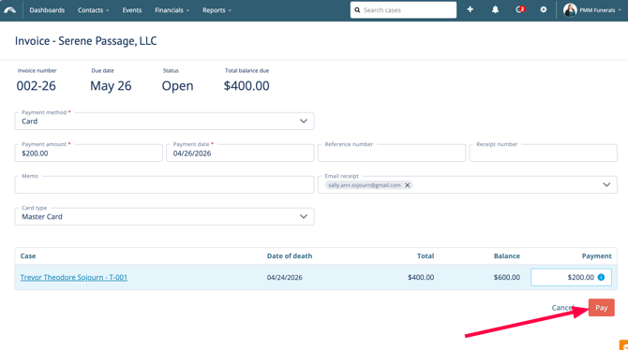Open the notifications bell

click(x=496, y=9)
